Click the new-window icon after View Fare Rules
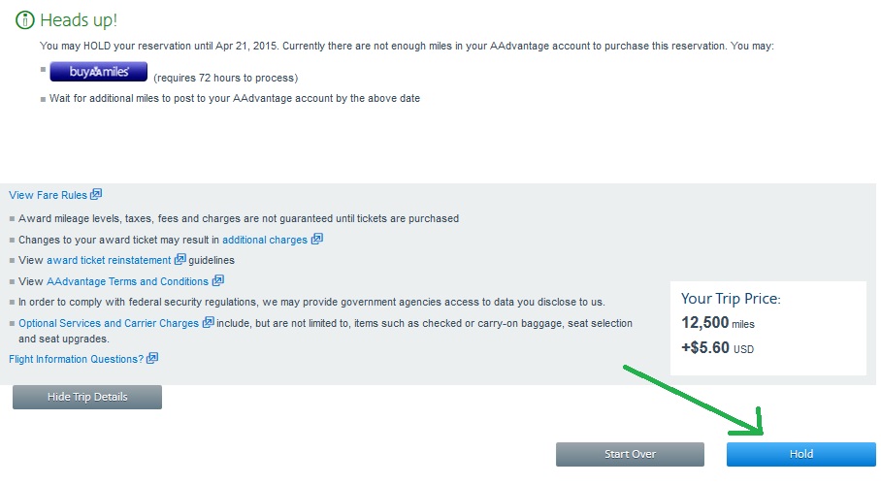Viewport: 881px width, 485px height. click(x=96, y=195)
